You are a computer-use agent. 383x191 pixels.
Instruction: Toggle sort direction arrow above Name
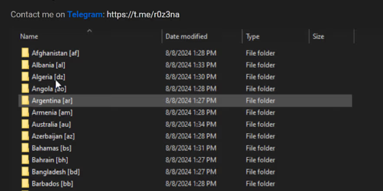pos(89,31)
